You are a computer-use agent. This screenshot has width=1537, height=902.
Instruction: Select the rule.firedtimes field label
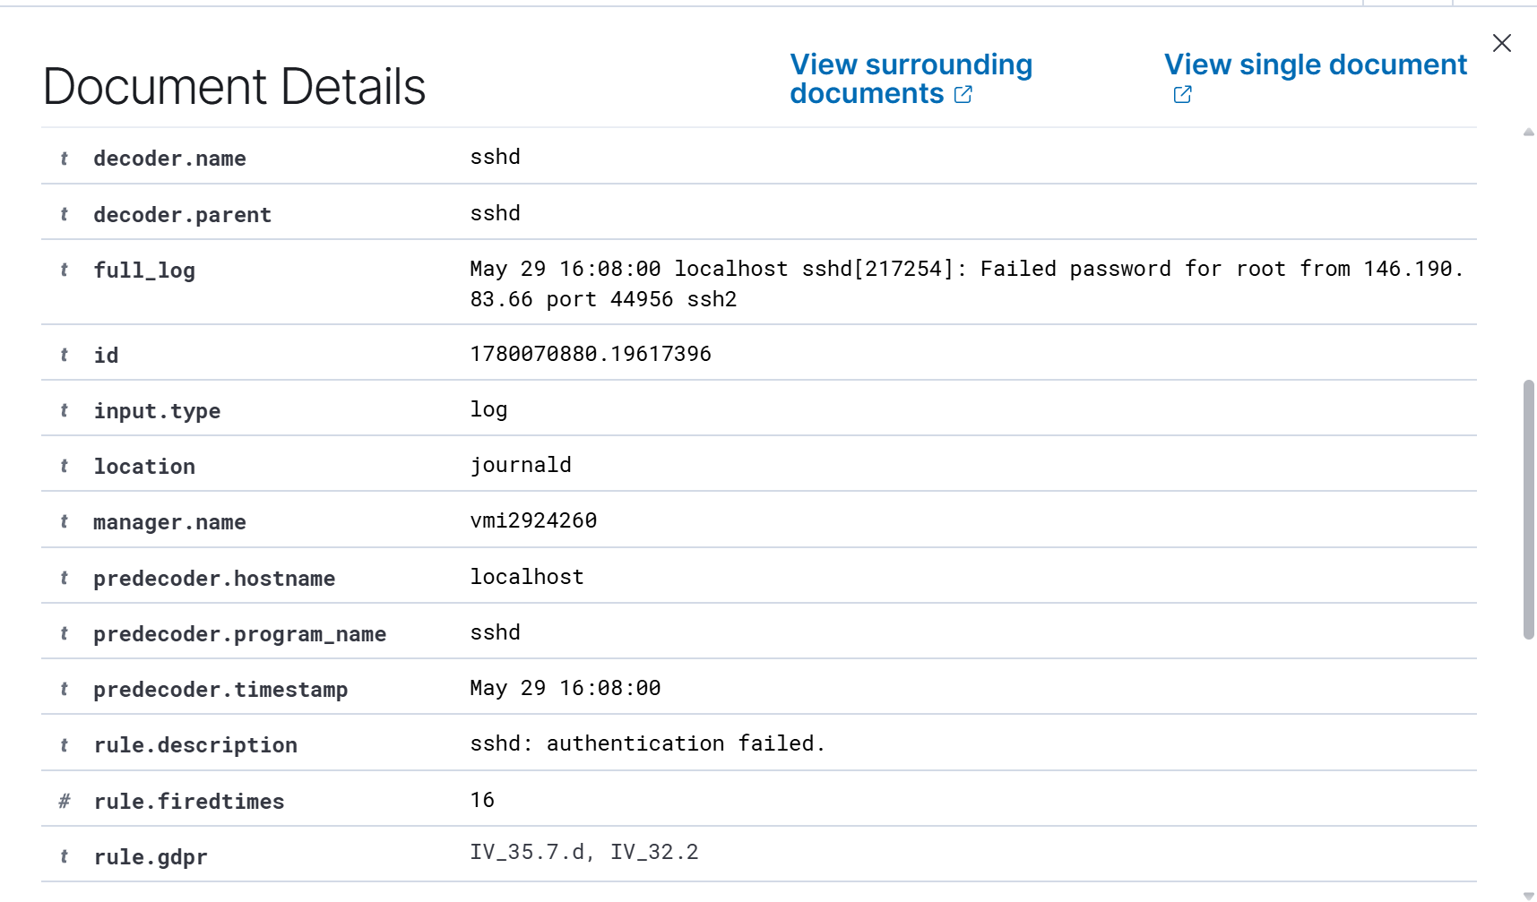(189, 802)
